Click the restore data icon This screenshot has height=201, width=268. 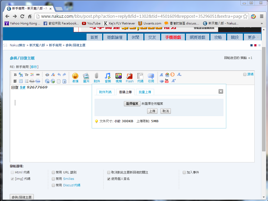click(53, 81)
